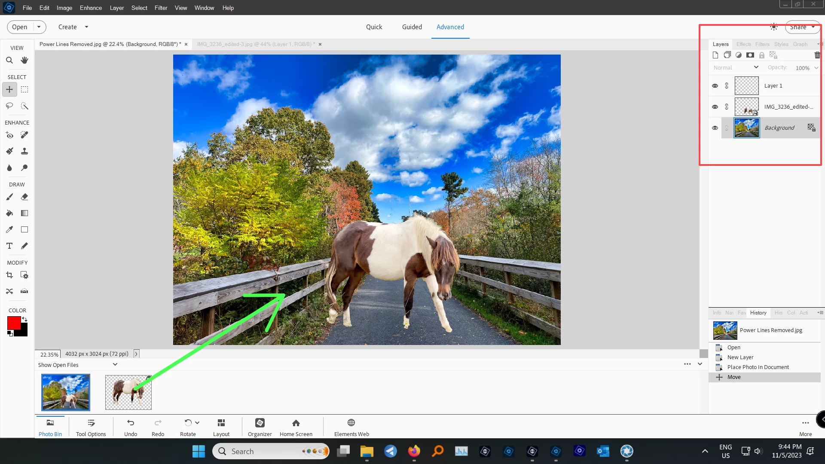
Task: Click the Undo button
Action: pos(131,427)
